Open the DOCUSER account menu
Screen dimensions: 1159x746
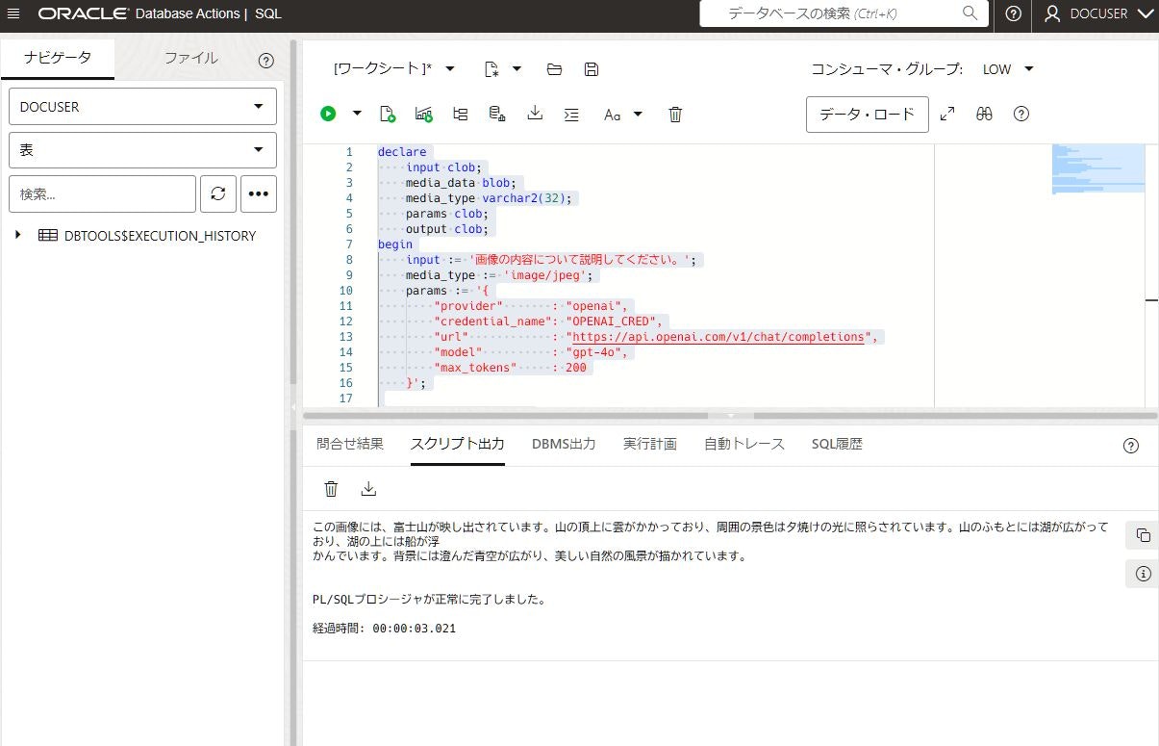pyautogui.click(x=1098, y=13)
